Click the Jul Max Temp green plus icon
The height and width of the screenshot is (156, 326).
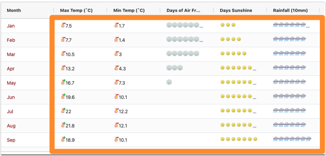click(63, 111)
